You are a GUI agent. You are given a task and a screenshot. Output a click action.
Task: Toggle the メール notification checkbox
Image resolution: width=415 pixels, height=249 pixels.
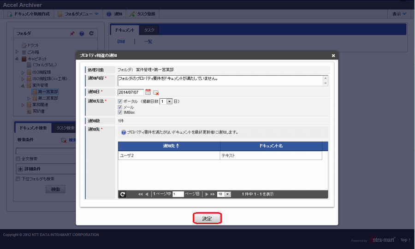[x=120, y=107]
